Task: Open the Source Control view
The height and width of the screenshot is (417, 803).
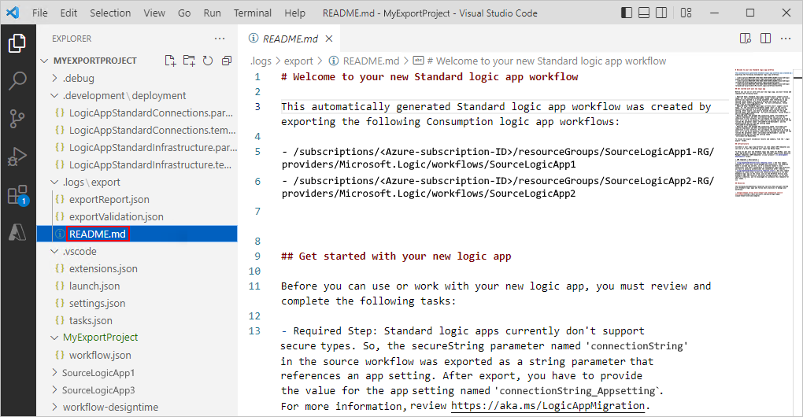Action: tap(17, 119)
